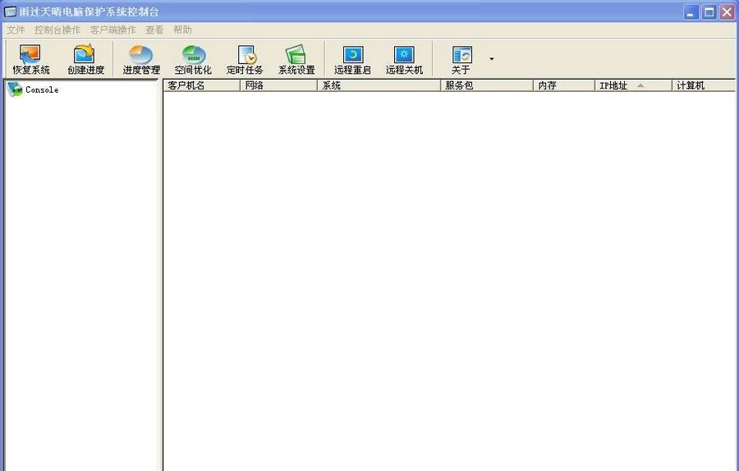
Task: Click the 远程关机 (Remote Shutdown) icon
Action: (404, 60)
